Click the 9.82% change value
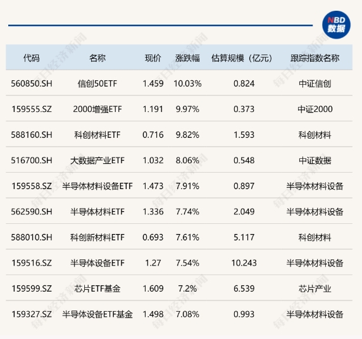The height and width of the screenshot is (339, 362). (187, 135)
